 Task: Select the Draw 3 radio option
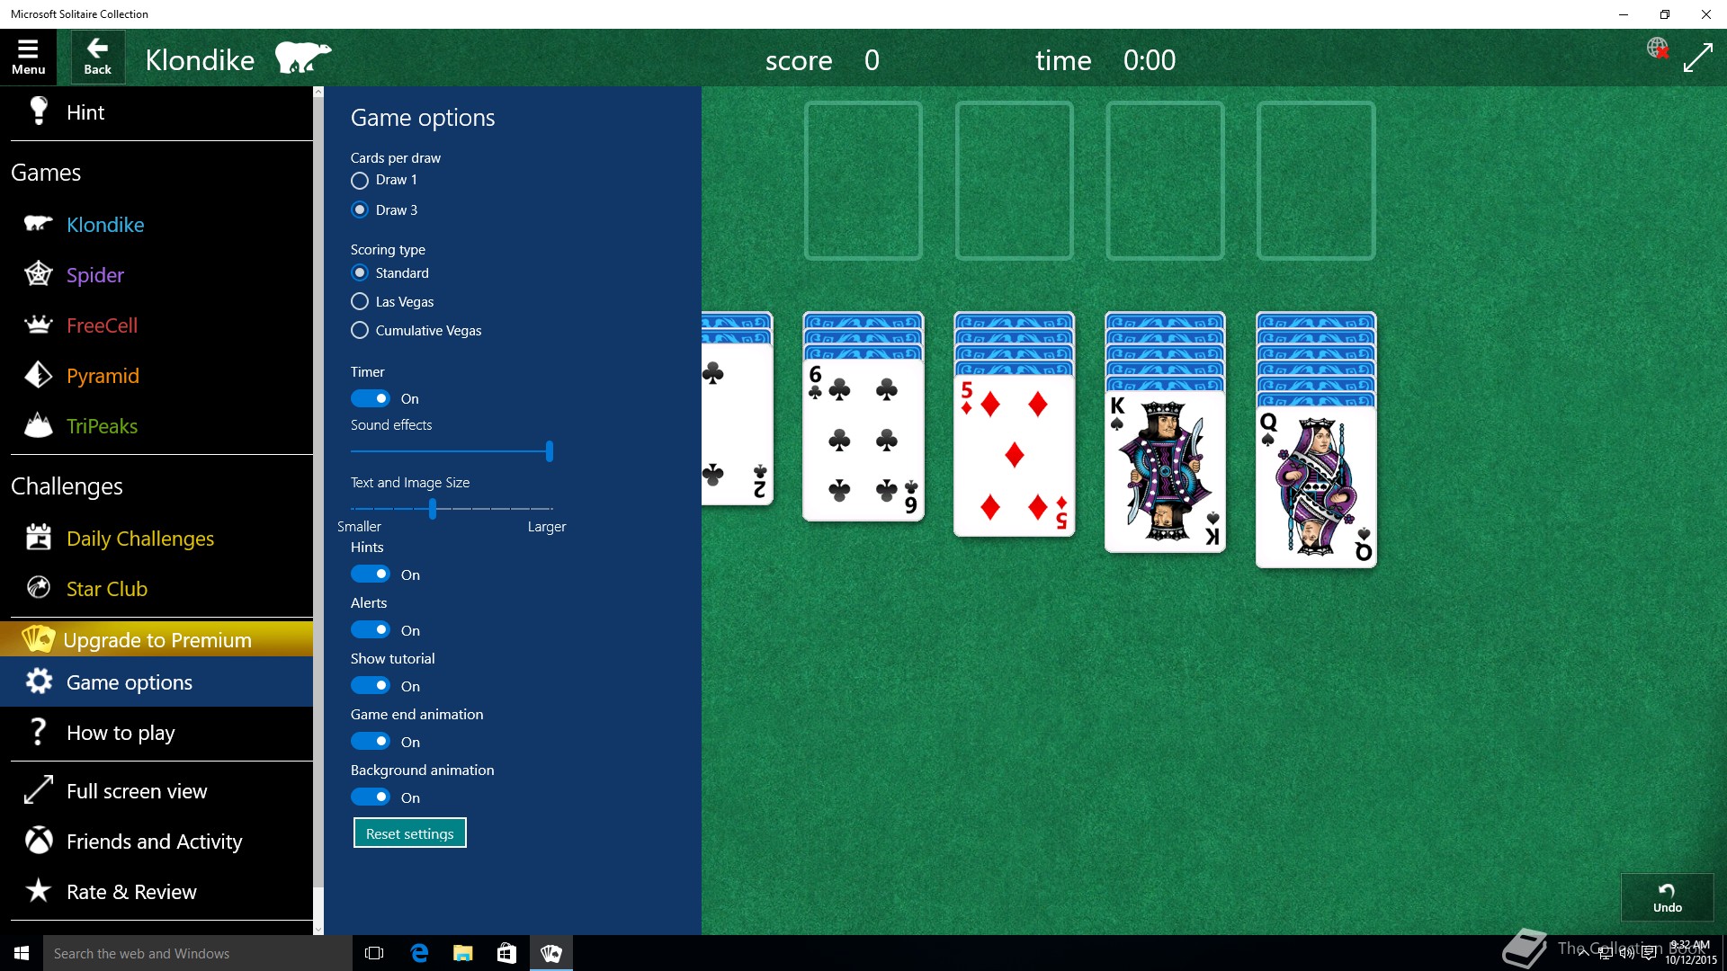360,209
